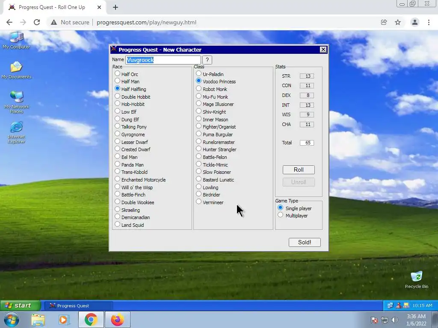Select Half Orc race
This screenshot has width=438, height=328.
coord(117,73)
